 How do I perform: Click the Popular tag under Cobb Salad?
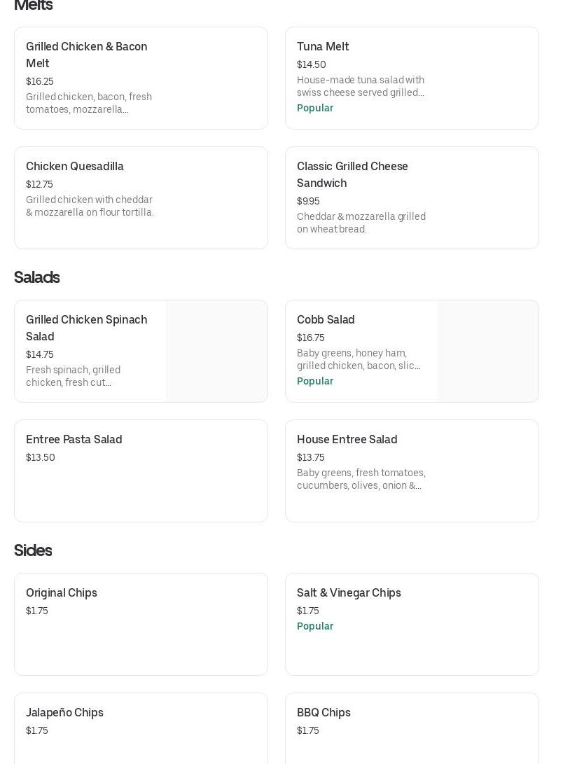point(315,381)
